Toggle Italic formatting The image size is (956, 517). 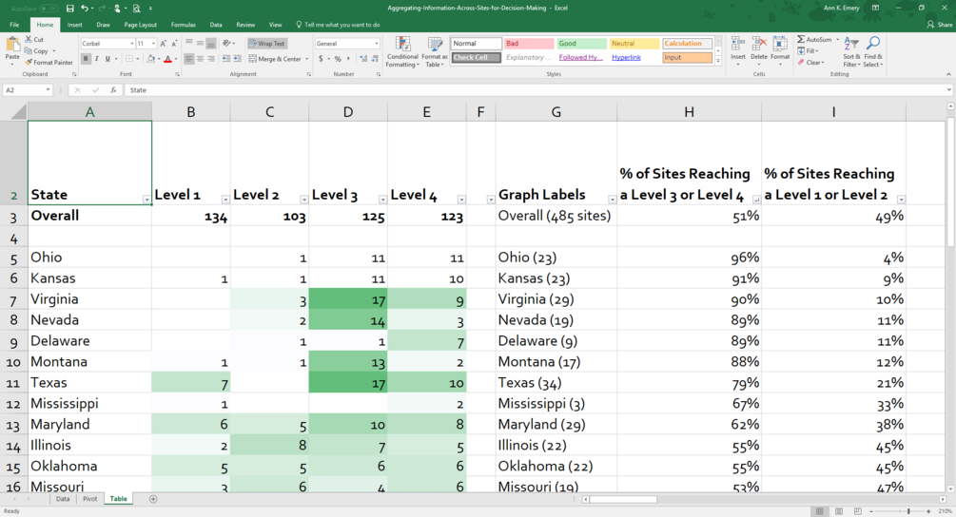click(x=97, y=59)
